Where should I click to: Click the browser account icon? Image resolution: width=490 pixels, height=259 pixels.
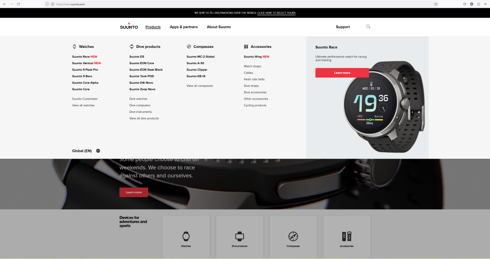click(471, 4)
